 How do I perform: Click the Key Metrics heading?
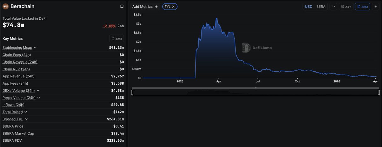tap(13, 38)
